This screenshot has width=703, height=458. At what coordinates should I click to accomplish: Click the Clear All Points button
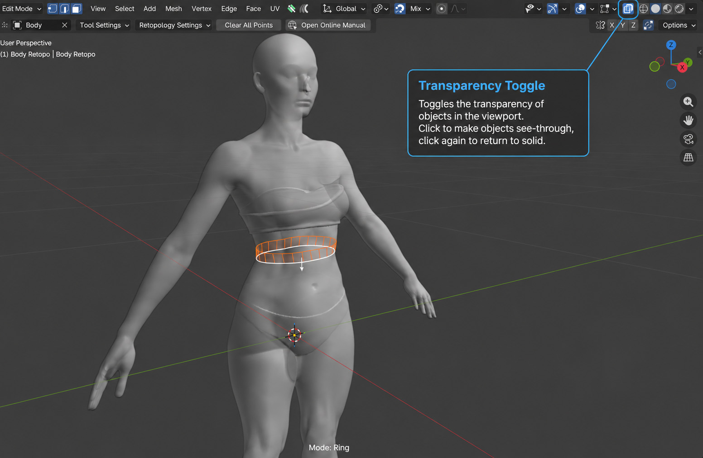tap(249, 25)
